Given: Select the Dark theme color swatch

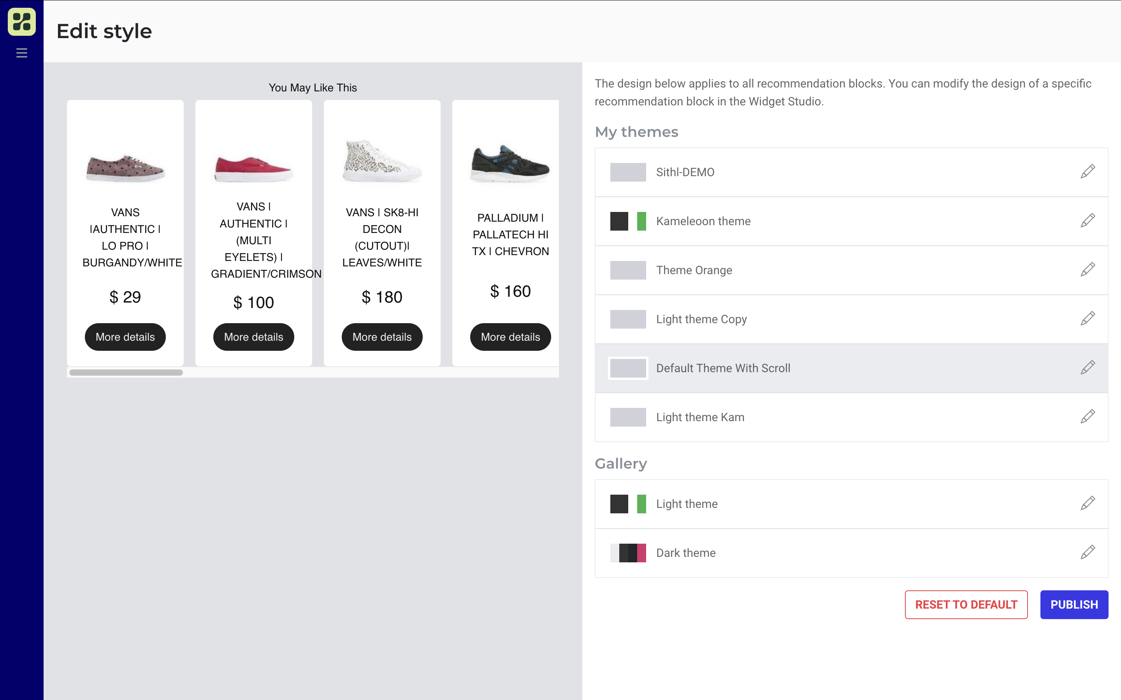Looking at the screenshot, I should (628, 553).
